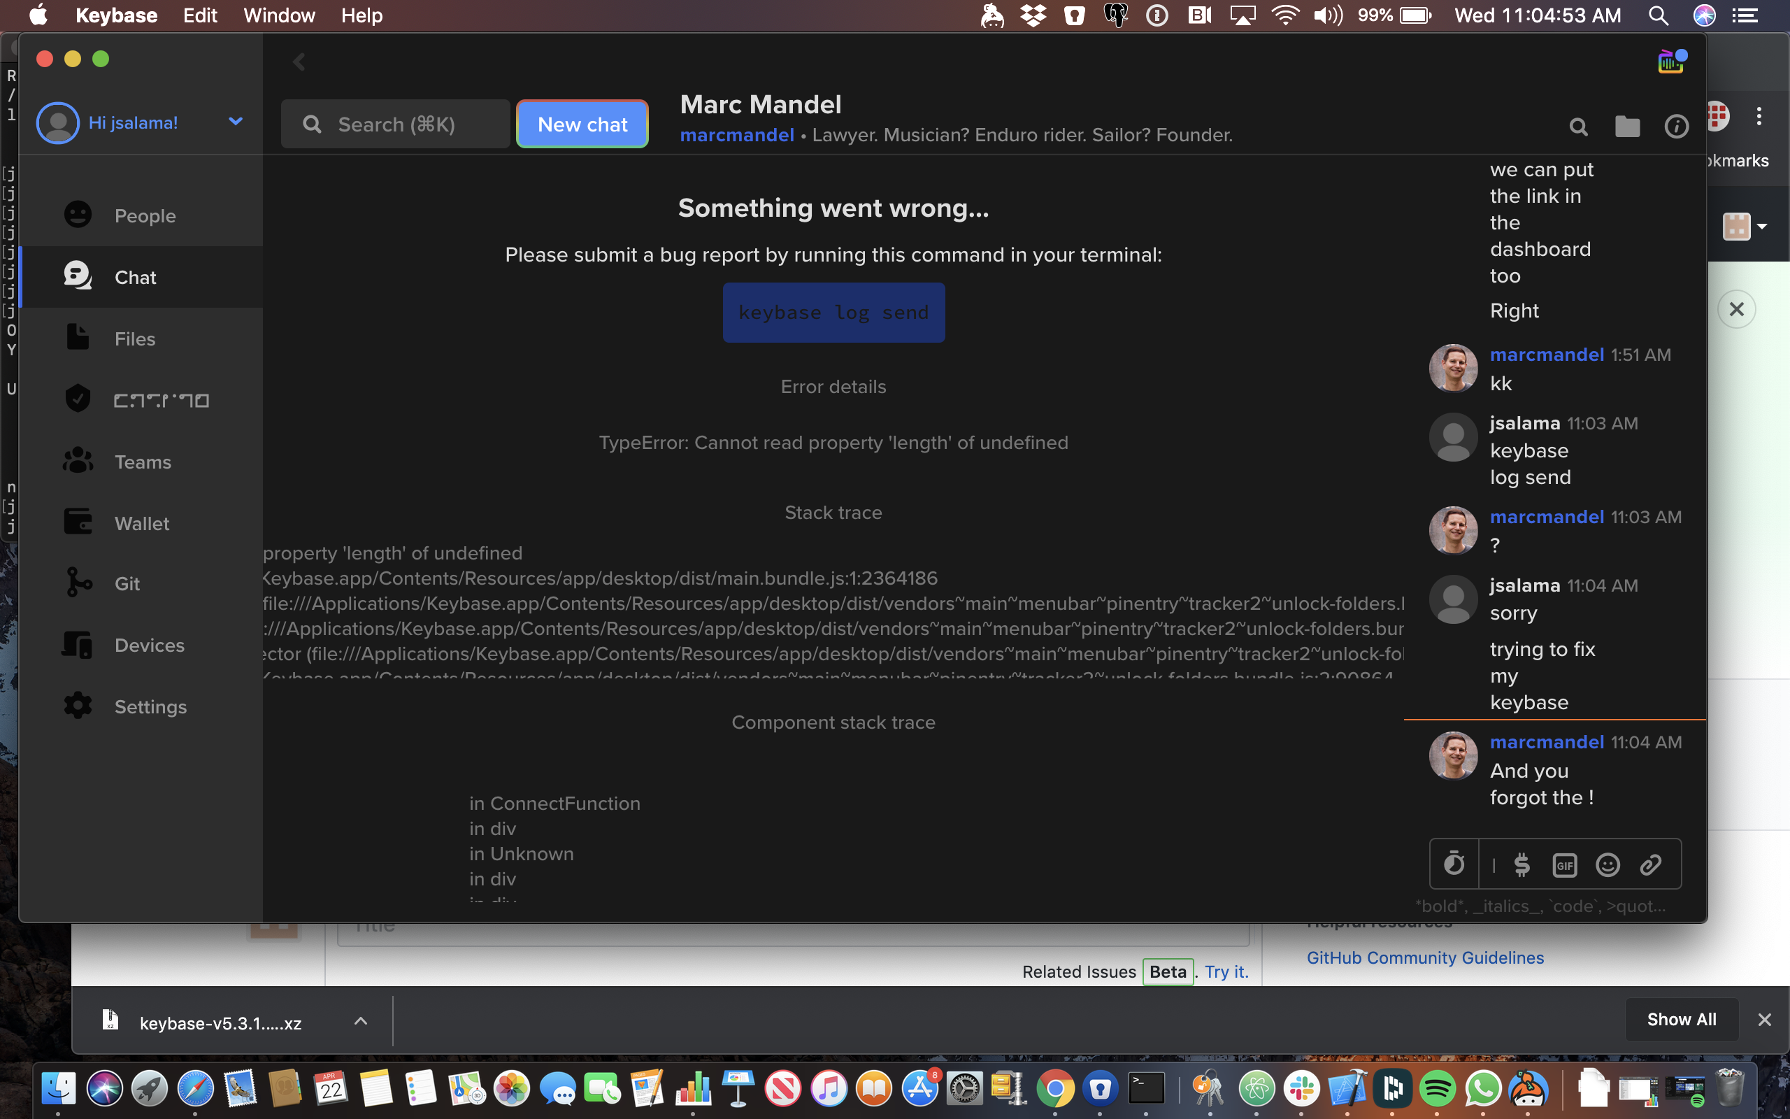The width and height of the screenshot is (1790, 1119).
Task: Open the Wallet section in sidebar
Action: (141, 523)
